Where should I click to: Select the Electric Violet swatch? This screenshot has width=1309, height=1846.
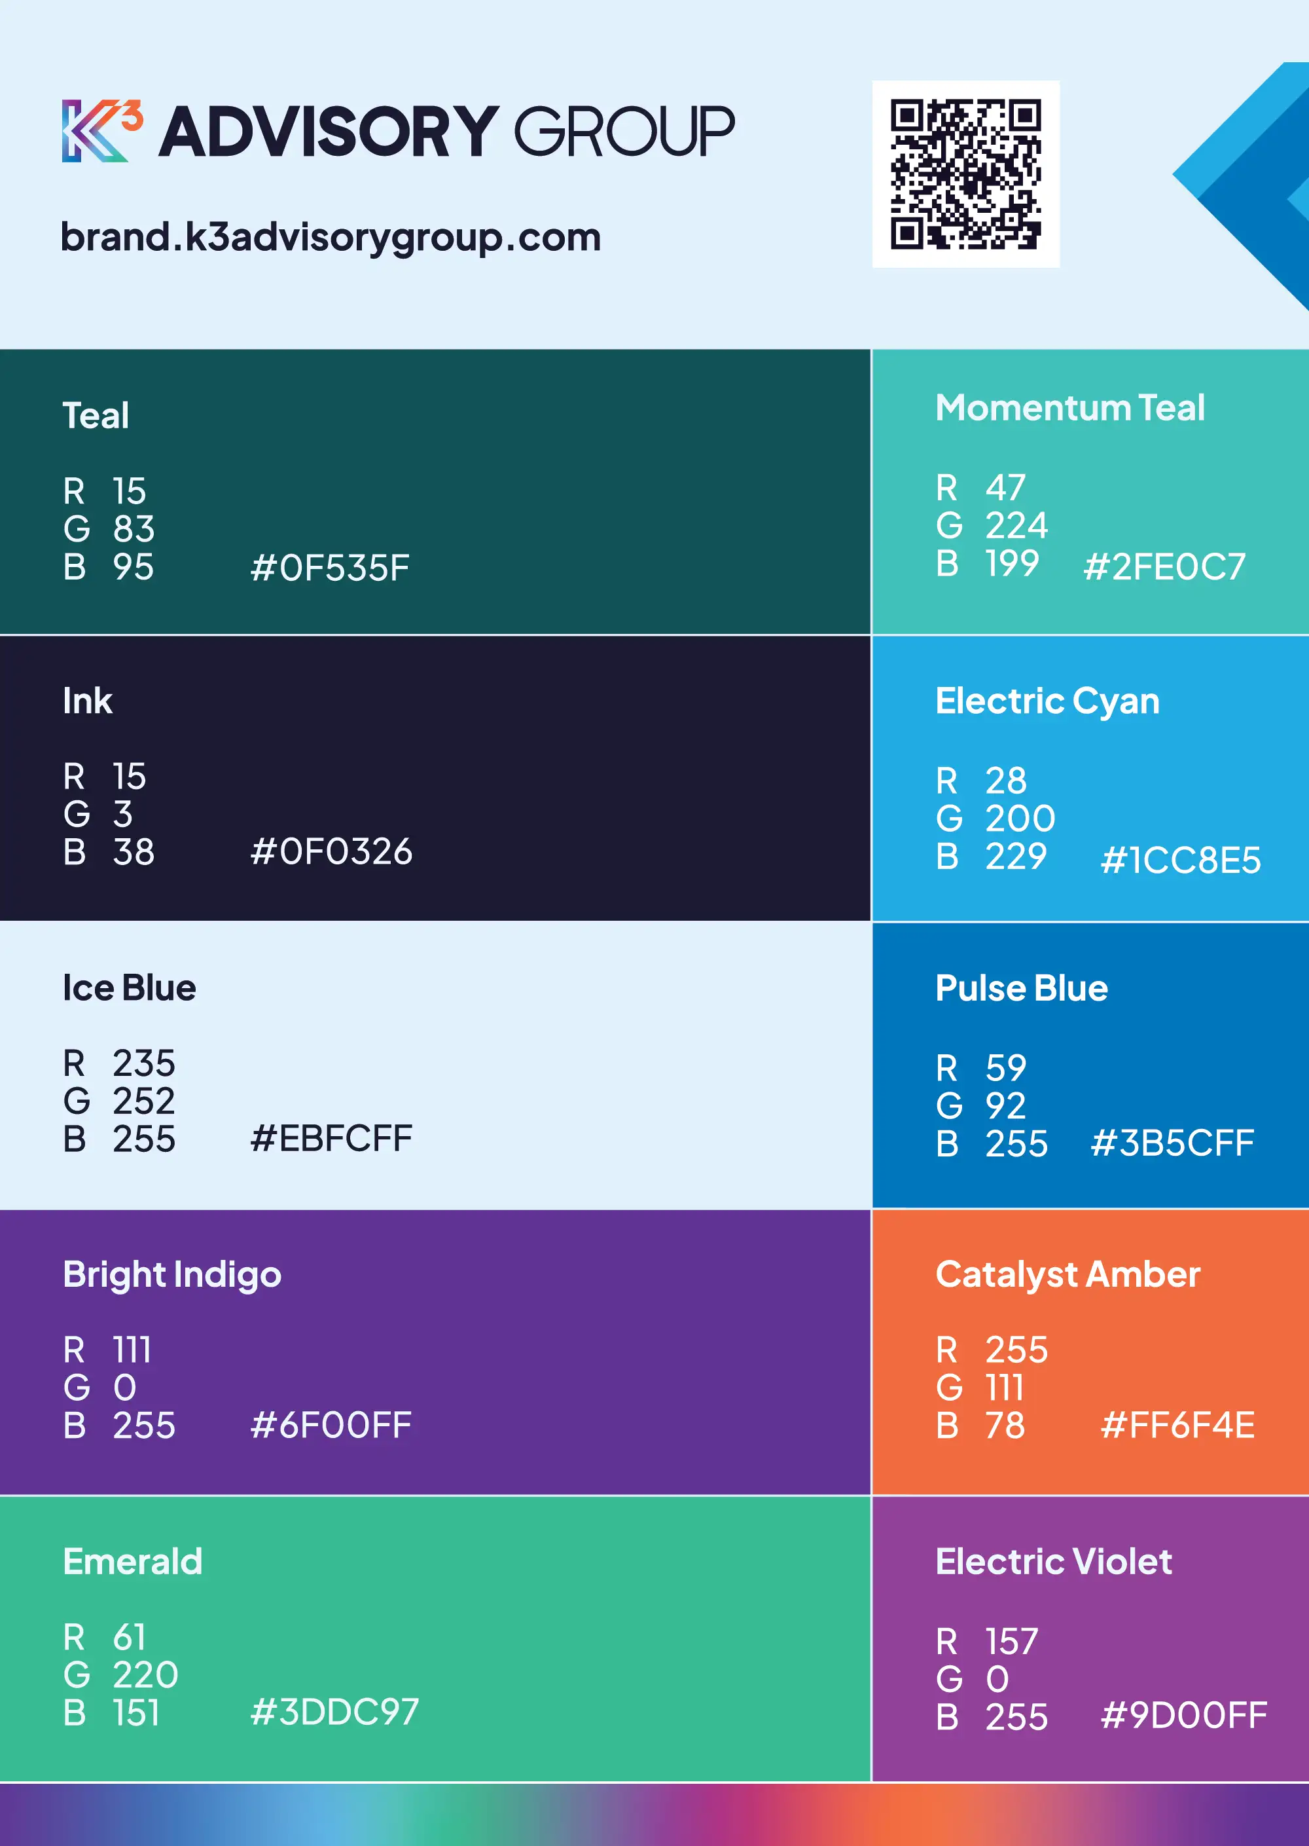(1090, 1638)
